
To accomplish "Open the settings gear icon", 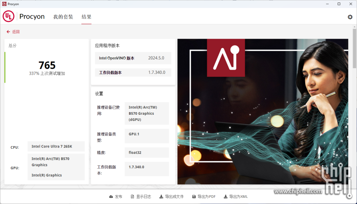I will pyautogui.click(x=350, y=17).
